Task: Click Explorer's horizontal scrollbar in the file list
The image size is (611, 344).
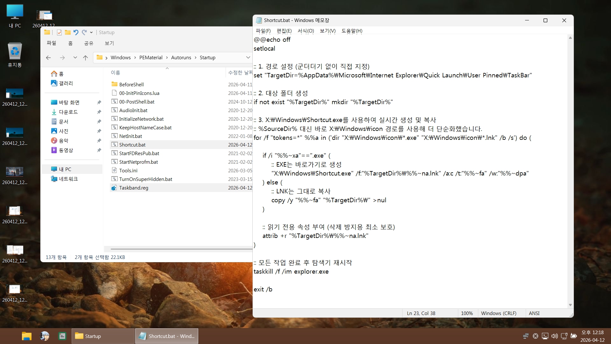Action: click(181, 249)
